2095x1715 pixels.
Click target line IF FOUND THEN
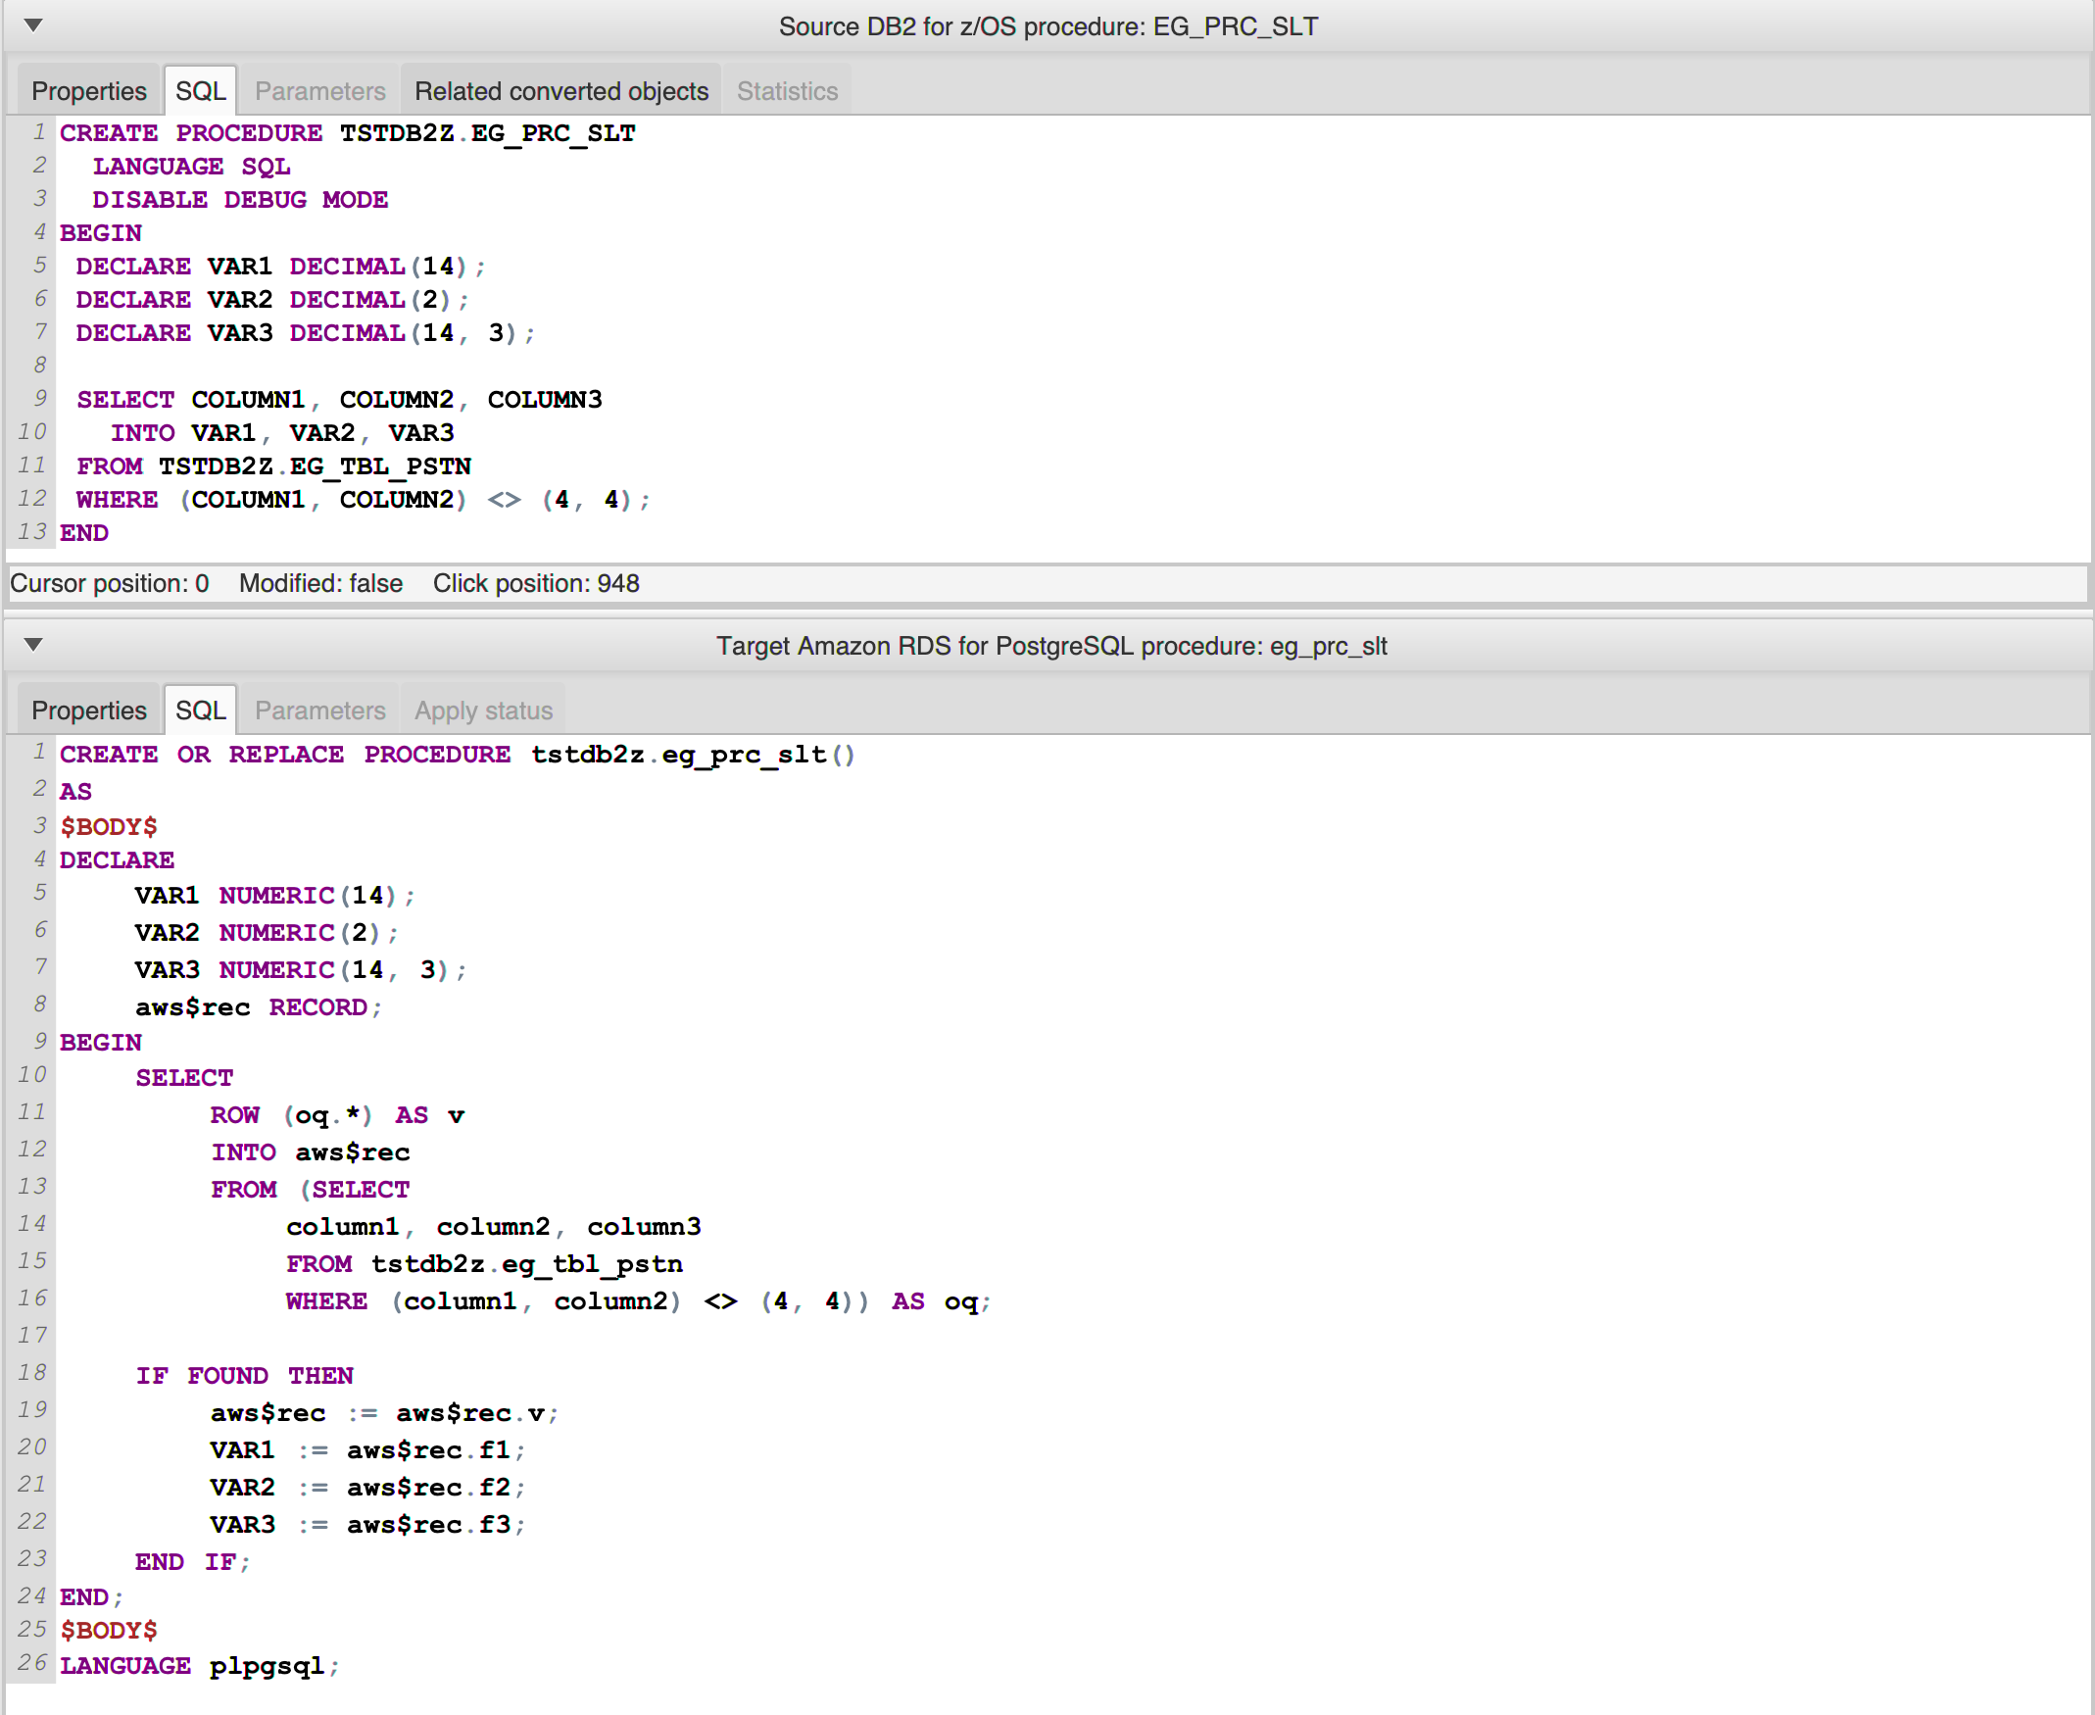click(244, 1376)
